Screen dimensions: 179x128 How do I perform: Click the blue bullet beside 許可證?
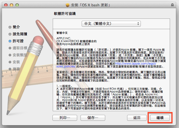point(10,41)
